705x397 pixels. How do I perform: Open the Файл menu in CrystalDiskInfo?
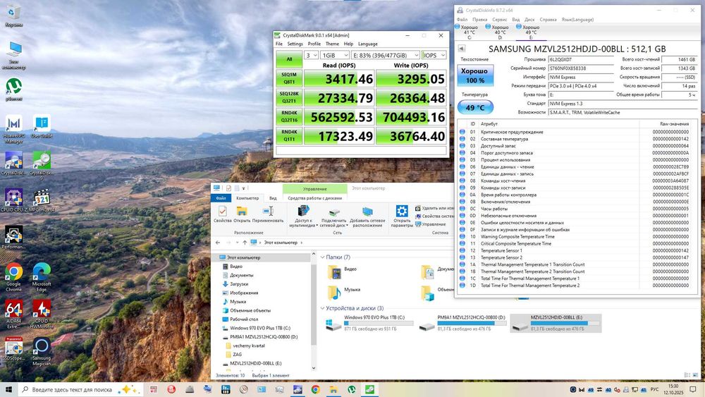pyautogui.click(x=462, y=20)
